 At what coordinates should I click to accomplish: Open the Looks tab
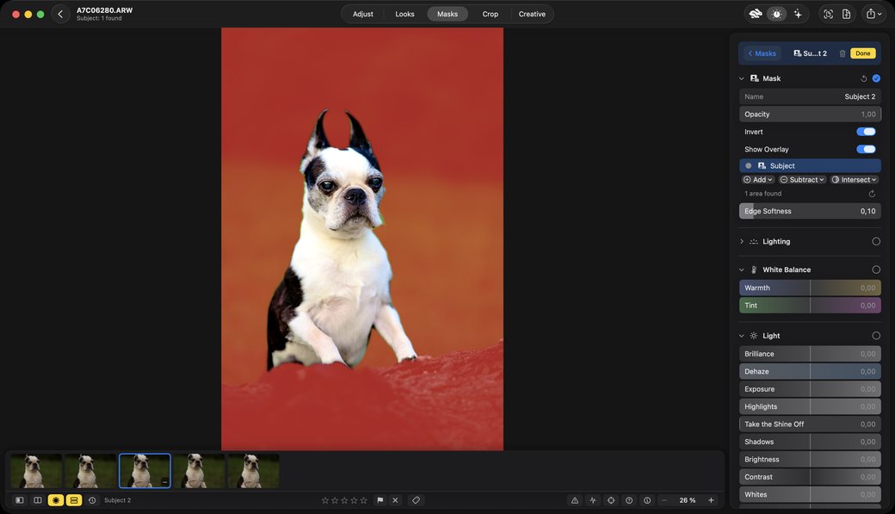point(404,14)
